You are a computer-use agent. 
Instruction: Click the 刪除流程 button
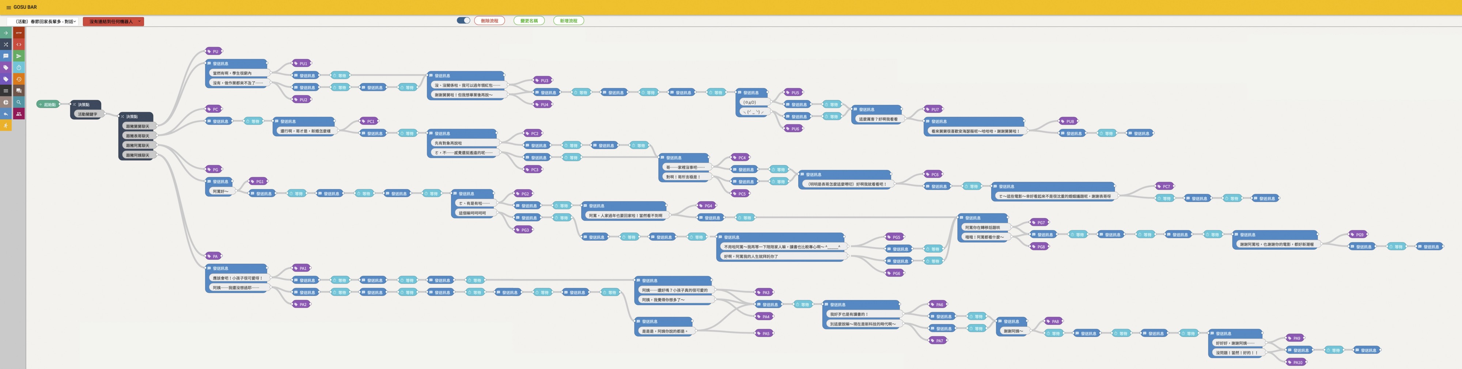[489, 20]
